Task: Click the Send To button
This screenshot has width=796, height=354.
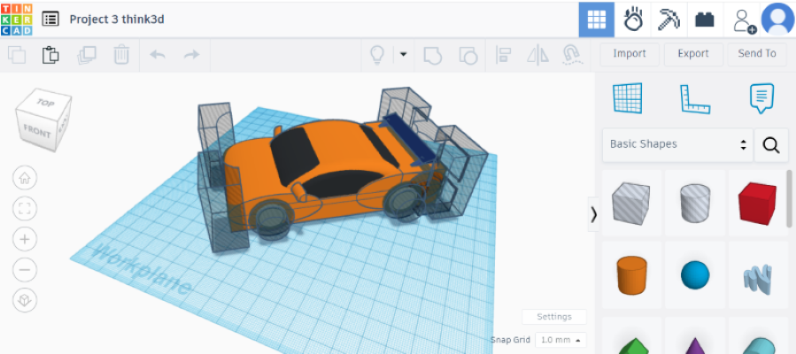Action: pos(757,54)
